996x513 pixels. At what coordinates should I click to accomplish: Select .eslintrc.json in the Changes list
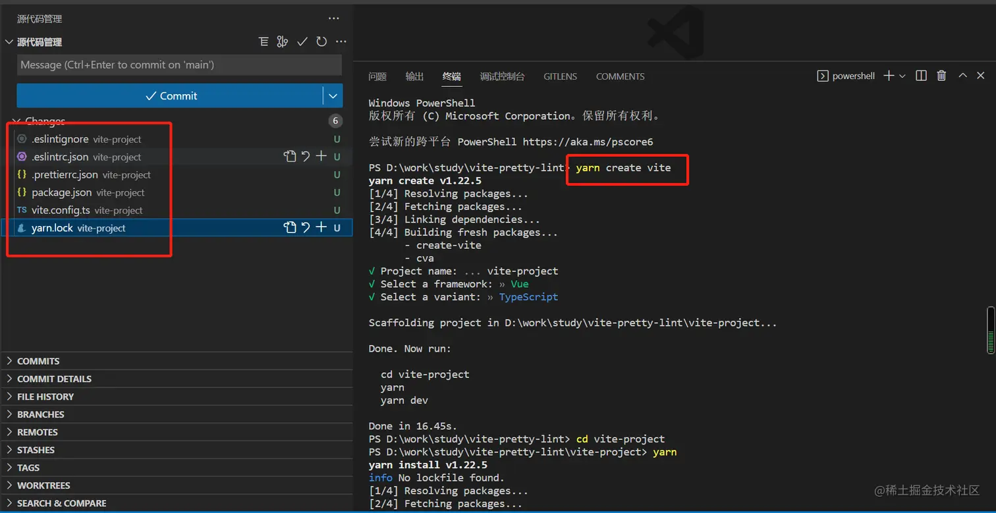pos(177,157)
